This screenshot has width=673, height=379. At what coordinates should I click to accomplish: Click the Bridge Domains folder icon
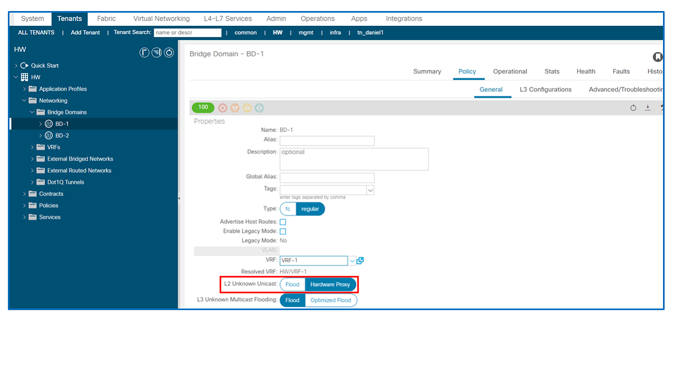(x=40, y=112)
